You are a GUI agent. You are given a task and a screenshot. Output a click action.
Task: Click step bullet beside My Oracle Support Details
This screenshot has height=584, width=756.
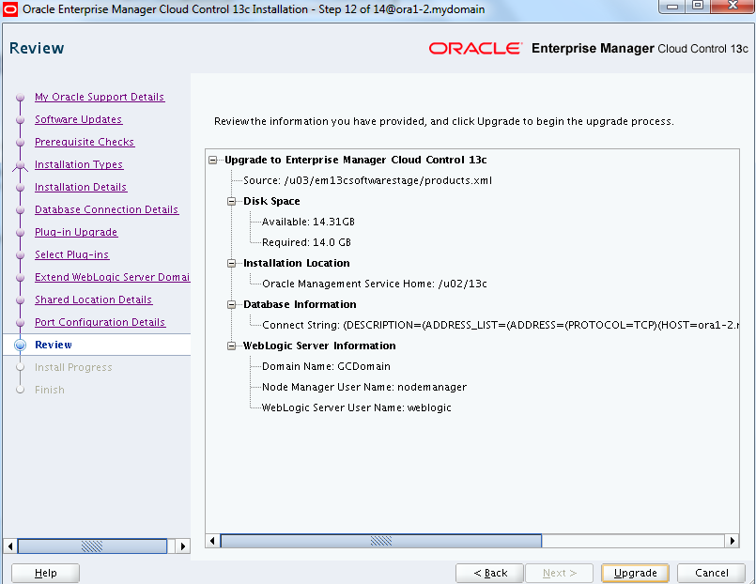click(20, 98)
